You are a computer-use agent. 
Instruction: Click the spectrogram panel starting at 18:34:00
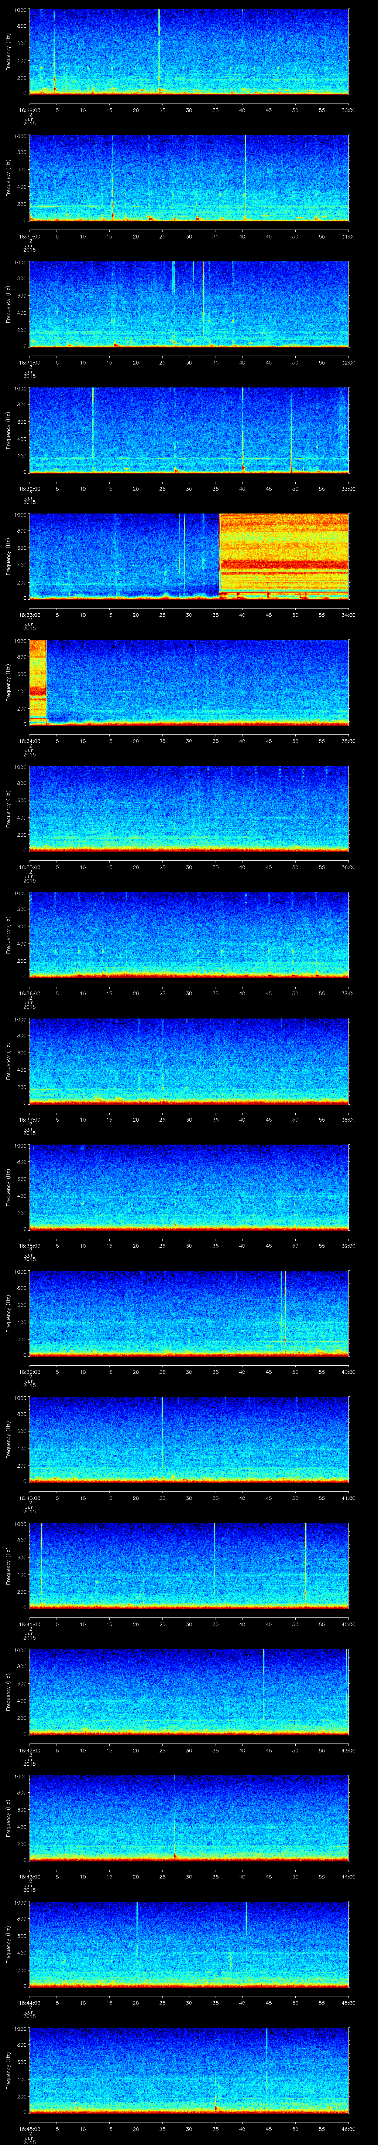tap(189, 682)
